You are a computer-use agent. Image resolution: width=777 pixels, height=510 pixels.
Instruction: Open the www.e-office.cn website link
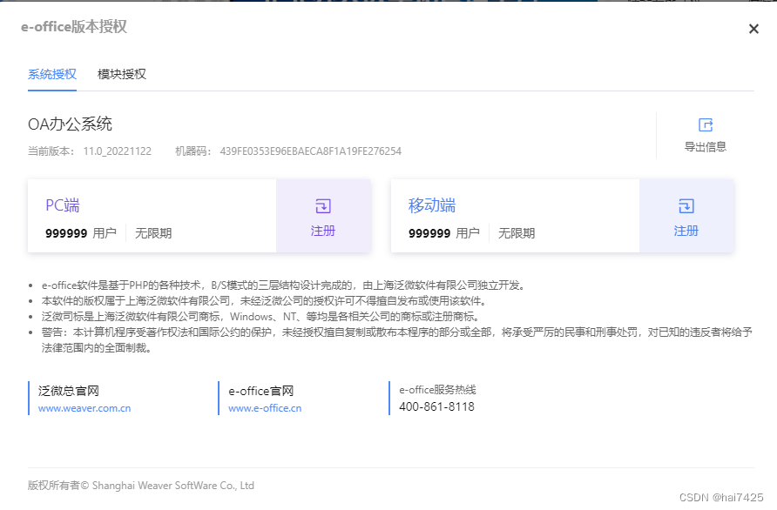264,407
